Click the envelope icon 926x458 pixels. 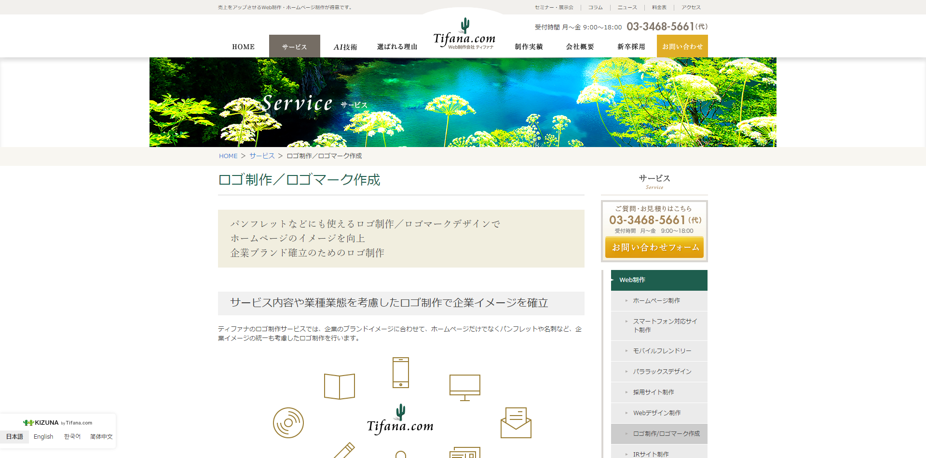click(517, 423)
